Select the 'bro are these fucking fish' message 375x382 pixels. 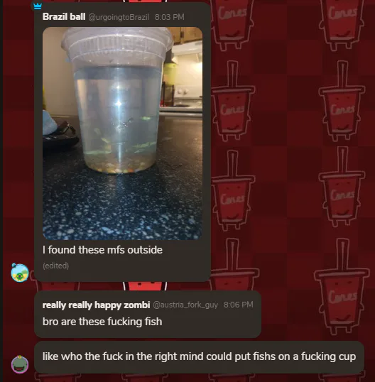point(102,322)
